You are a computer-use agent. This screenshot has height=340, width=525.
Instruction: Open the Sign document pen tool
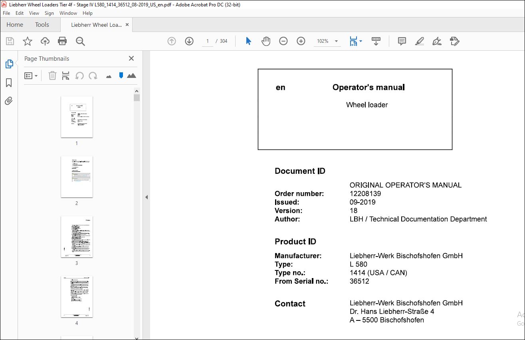pyautogui.click(x=437, y=41)
